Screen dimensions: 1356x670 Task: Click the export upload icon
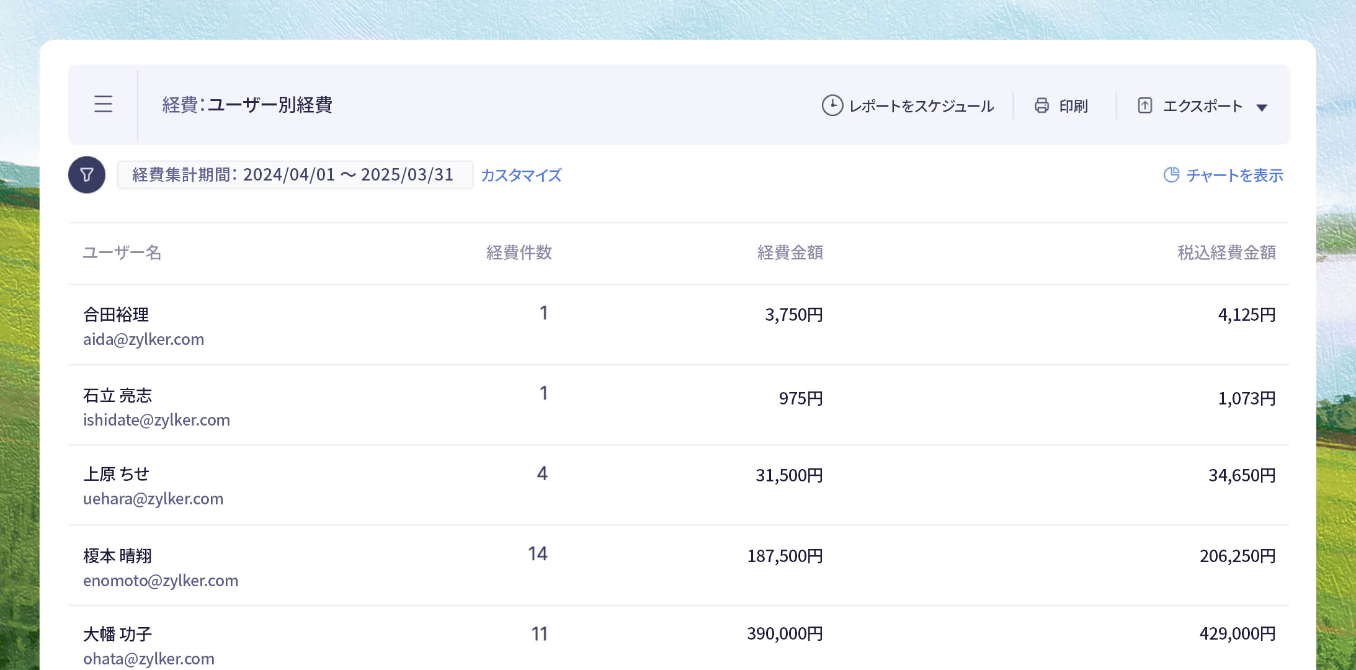(1144, 105)
